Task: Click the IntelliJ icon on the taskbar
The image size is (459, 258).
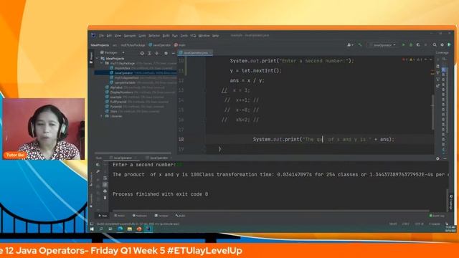Action: 148,229
